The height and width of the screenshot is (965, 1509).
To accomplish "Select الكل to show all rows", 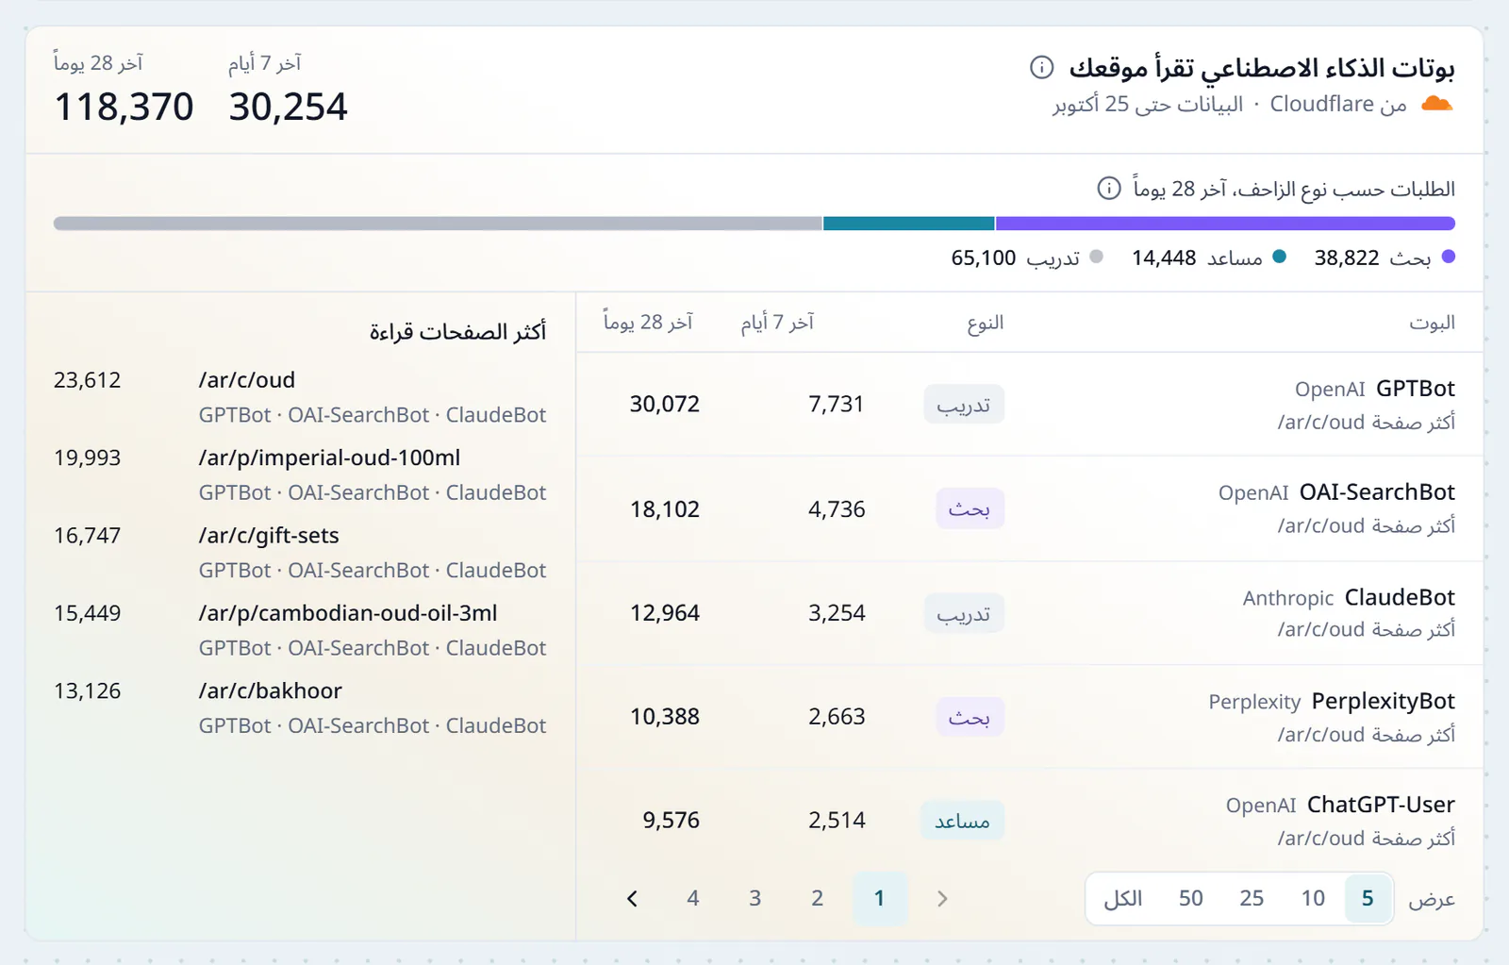I will 1123,898.
